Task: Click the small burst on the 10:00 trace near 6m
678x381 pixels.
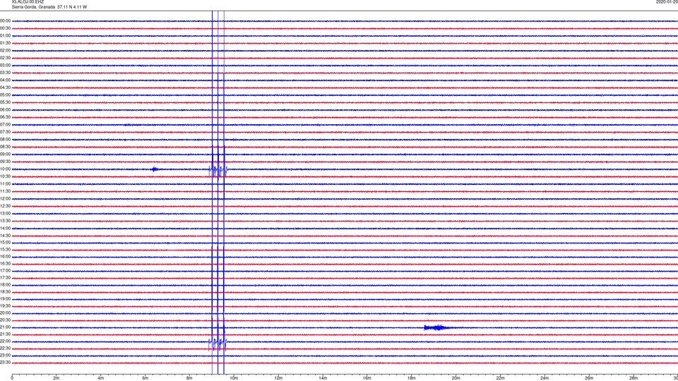Action: [155, 169]
